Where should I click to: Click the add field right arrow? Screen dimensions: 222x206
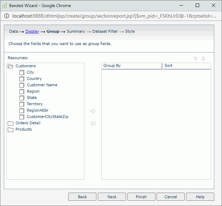tap(93, 111)
